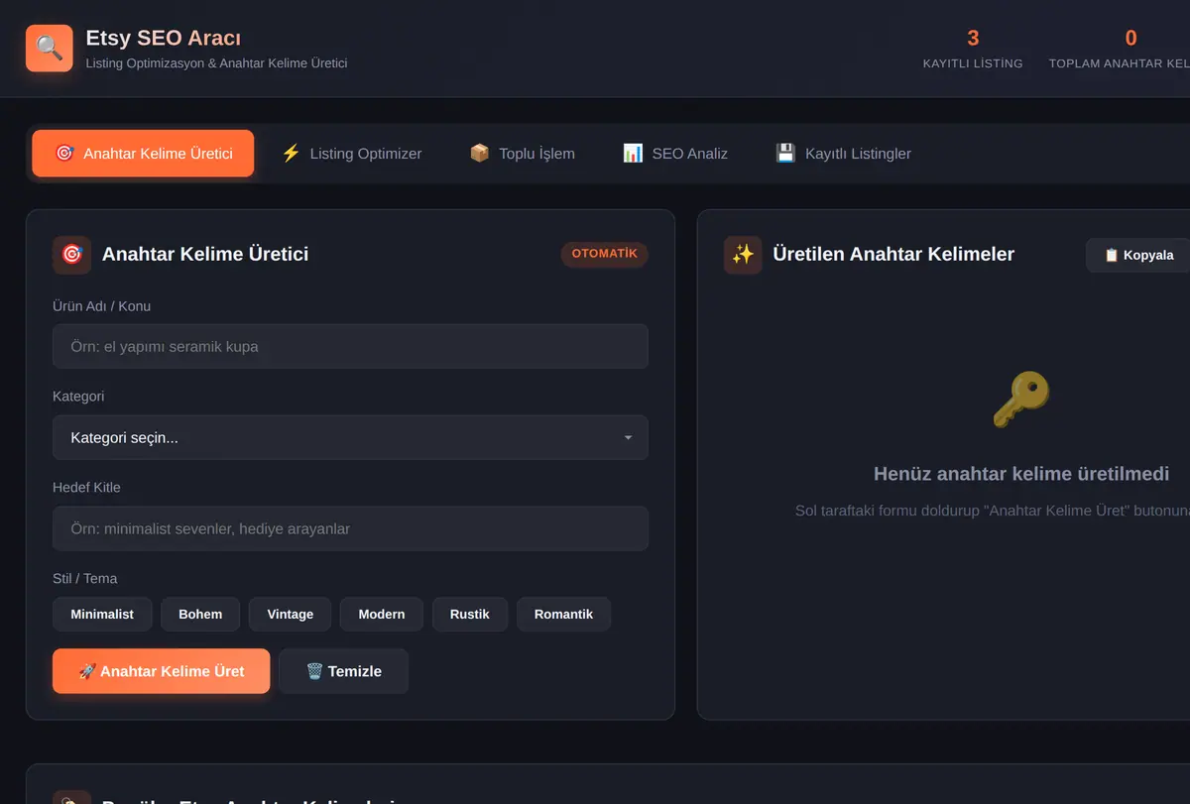
Task: Toggle the Minimalist style chip
Action: (x=102, y=615)
